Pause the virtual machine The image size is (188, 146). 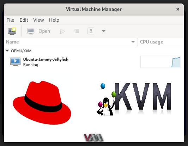(x=77, y=31)
